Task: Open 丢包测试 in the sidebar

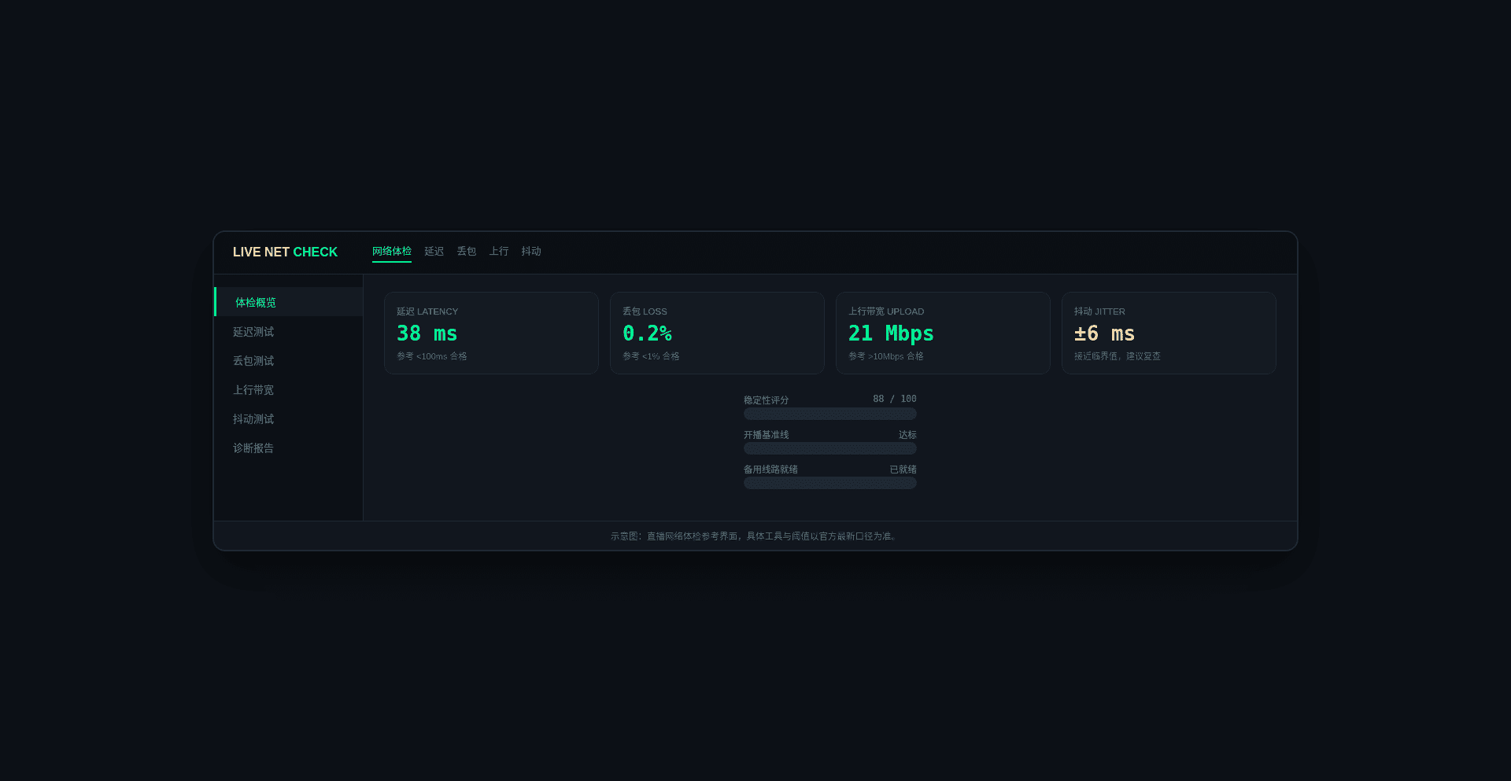Action: 289,361
